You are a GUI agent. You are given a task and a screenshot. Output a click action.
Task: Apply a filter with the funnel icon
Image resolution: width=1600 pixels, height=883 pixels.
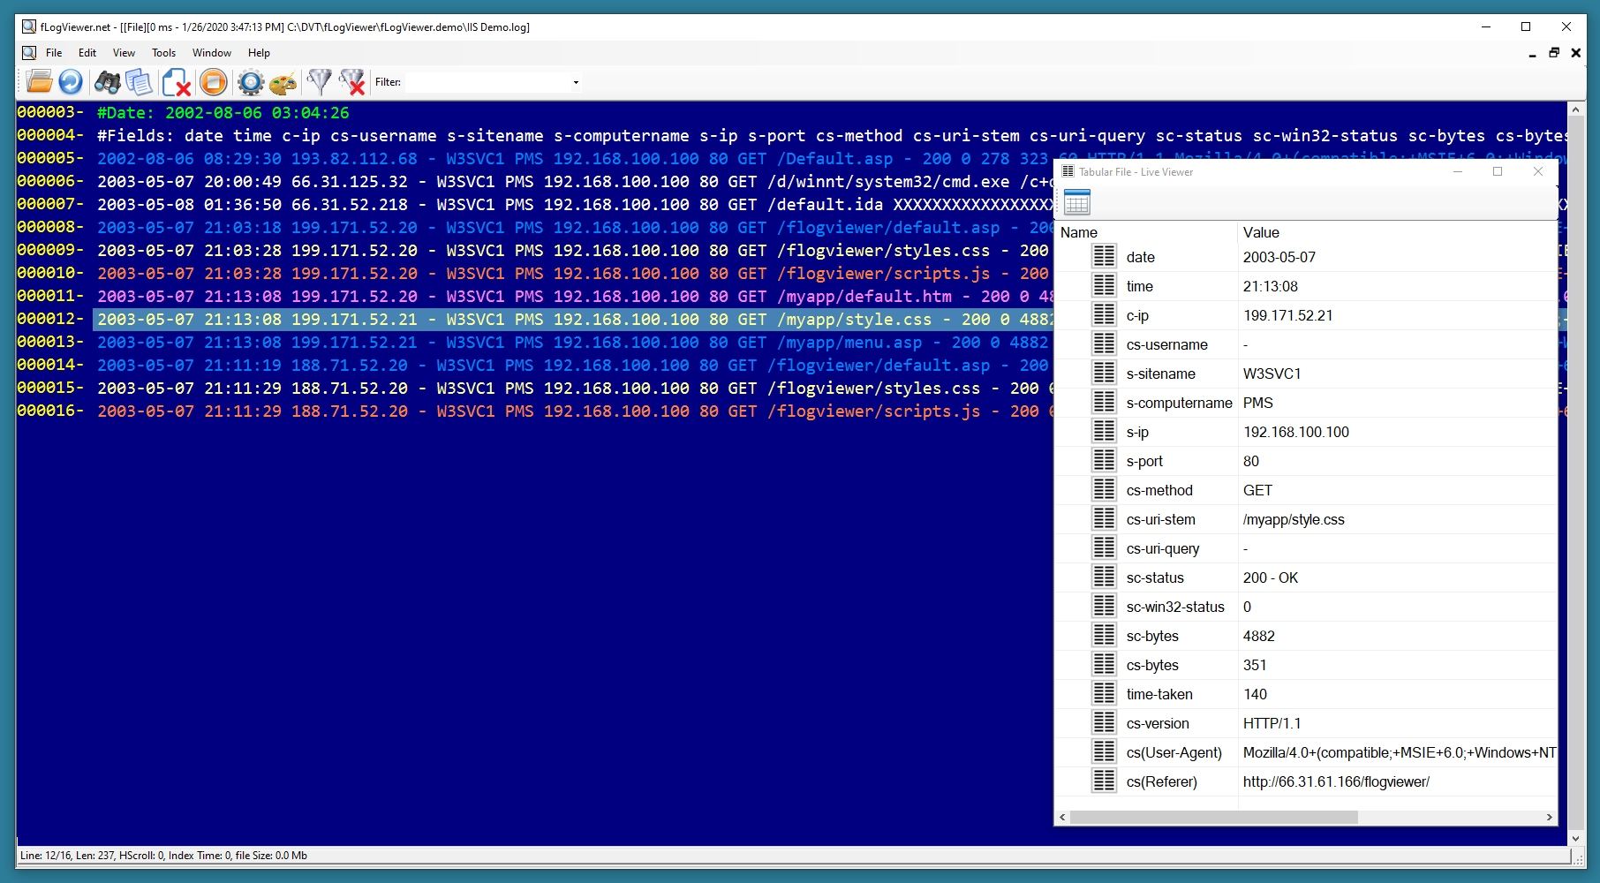[x=318, y=81]
